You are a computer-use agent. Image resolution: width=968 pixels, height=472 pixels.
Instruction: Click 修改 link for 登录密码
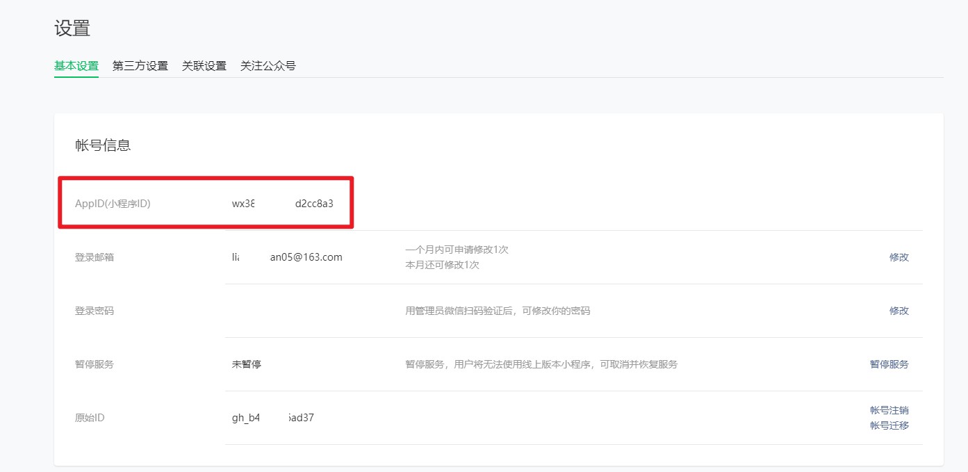899,311
